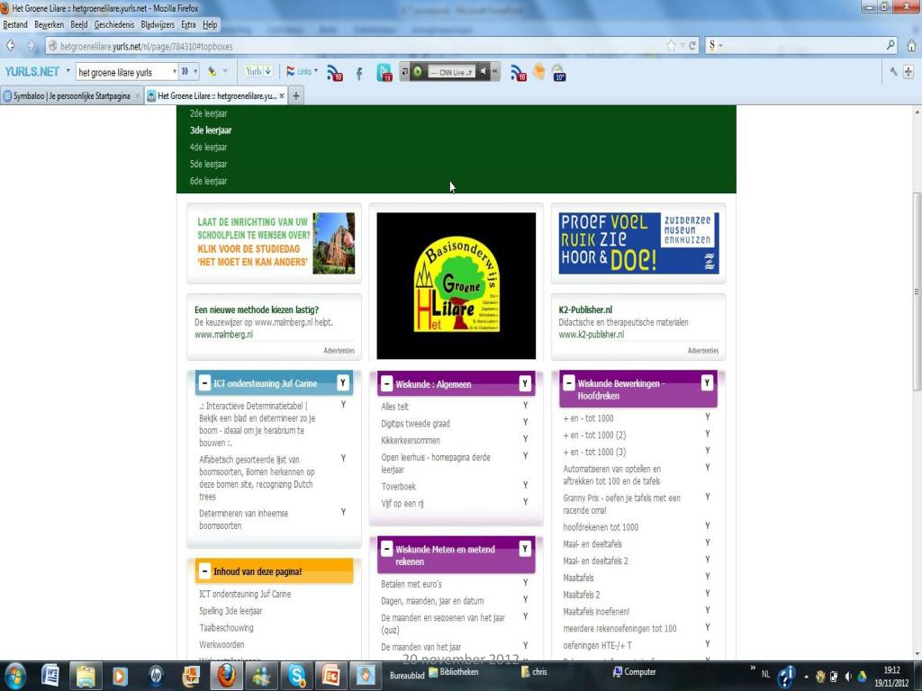
Task: Click the highlighter pen toolbar icon
Action: coord(212,72)
